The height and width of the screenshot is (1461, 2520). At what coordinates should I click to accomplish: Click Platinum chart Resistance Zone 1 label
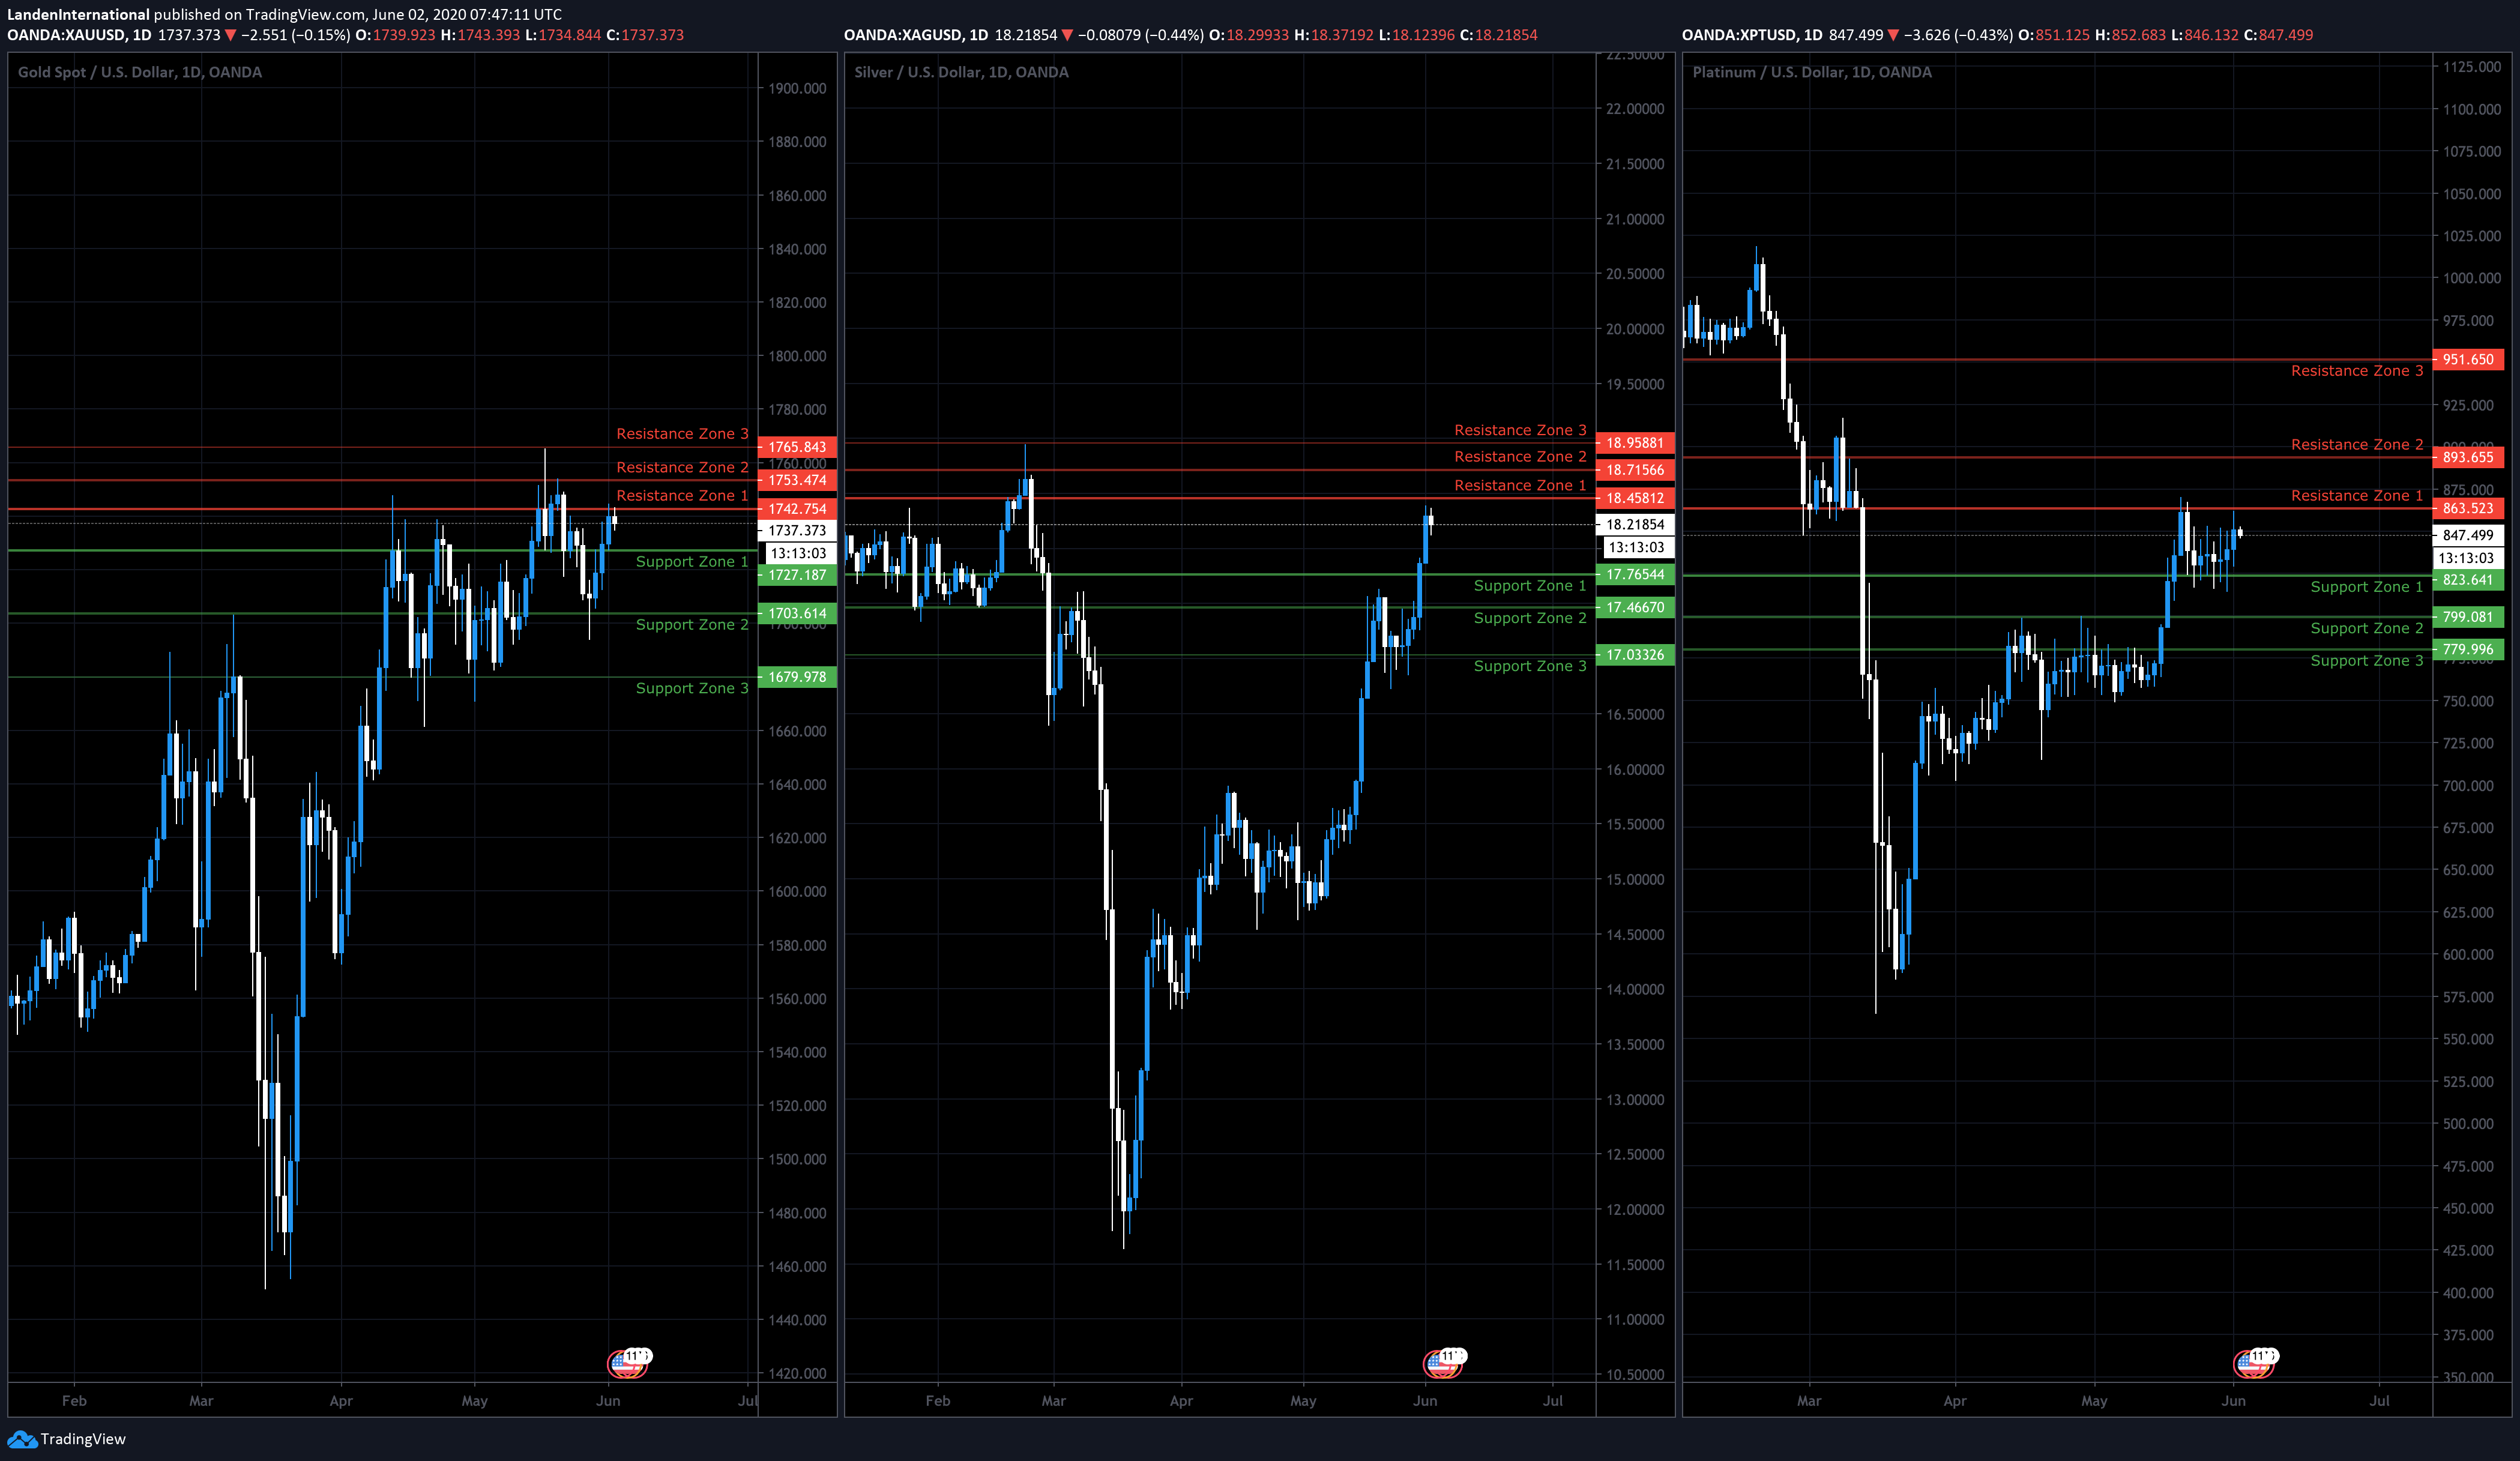(2357, 496)
